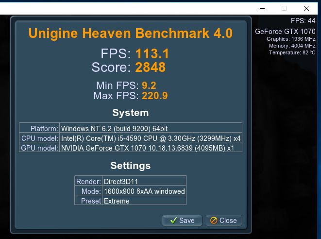Image resolution: width=321 pixels, height=239 pixels.
Task: Save the benchmark results
Action: click(182, 221)
